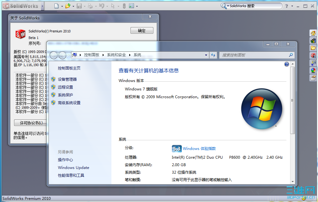
Task: Open 系统保护 link
Action: coord(65,95)
